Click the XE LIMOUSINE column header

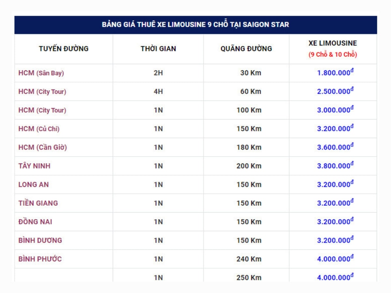(x=333, y=43)
